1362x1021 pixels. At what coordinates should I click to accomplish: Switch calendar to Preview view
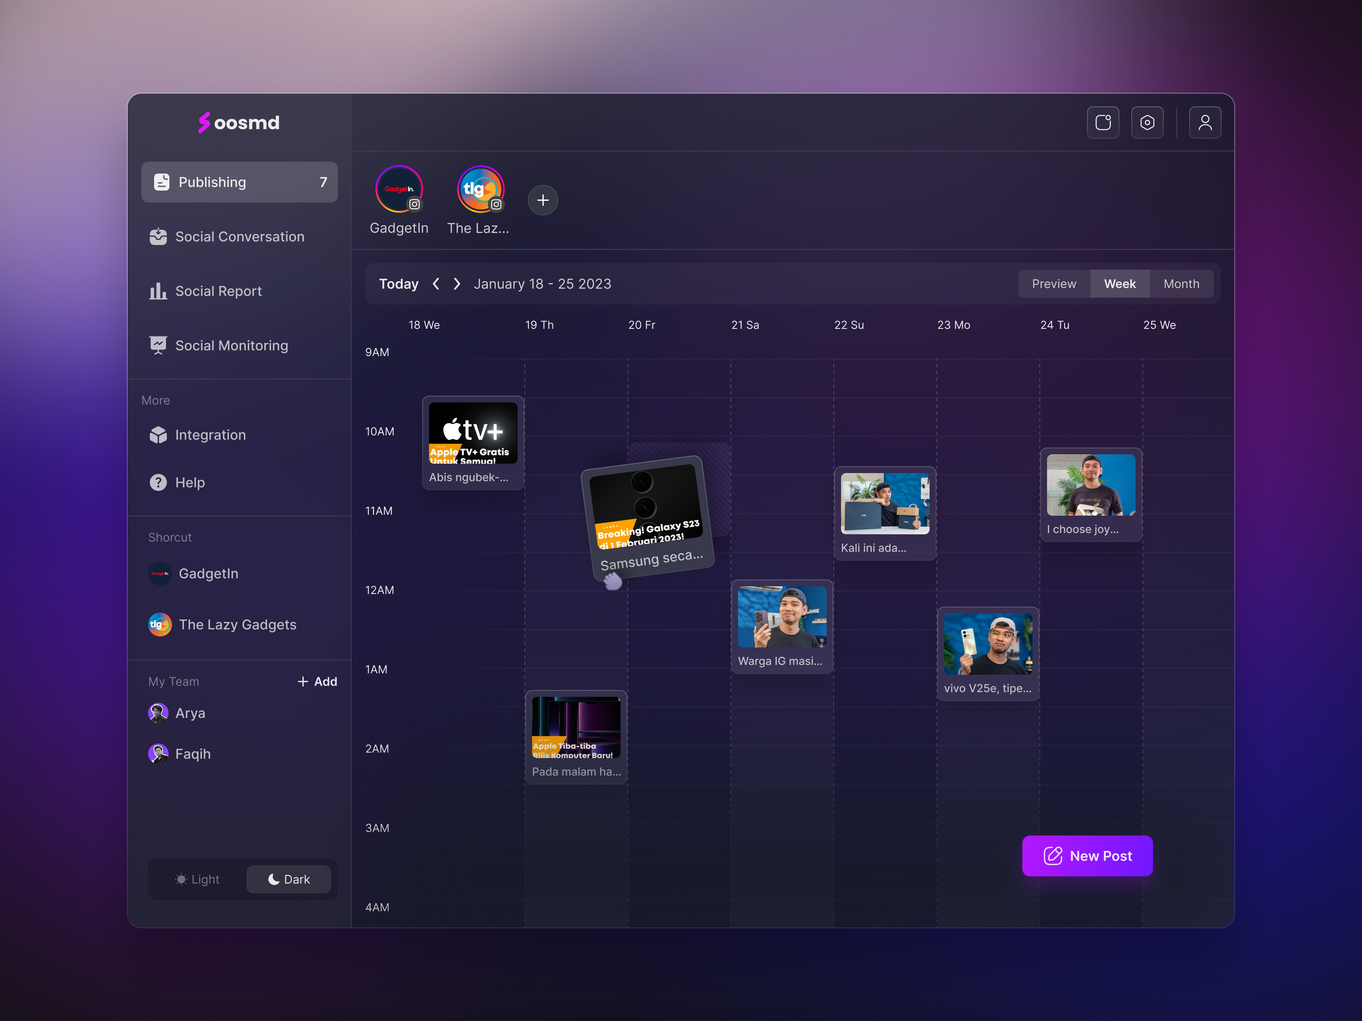(1053, 284)
